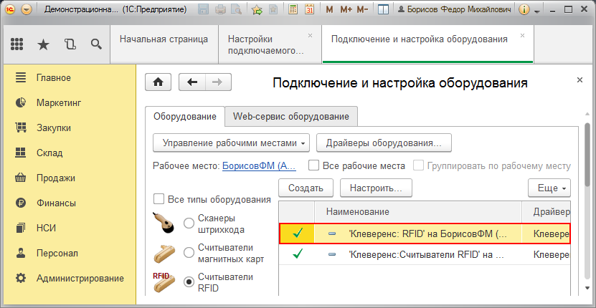Image resolution: width=596 pixels, height=308 pixels.
Task: Click the Home button in form toolbar
Action: coord(158,82)
